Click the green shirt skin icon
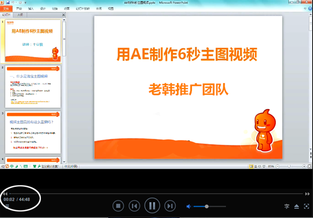This screenshot has height=218, width=313. point(34,166)
